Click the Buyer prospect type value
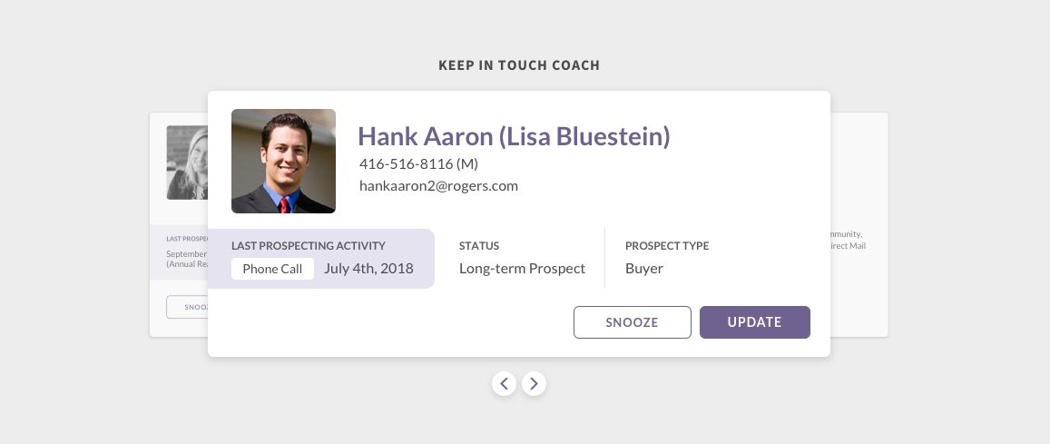Screen dimensions: 1050x444 pos(644,269)
